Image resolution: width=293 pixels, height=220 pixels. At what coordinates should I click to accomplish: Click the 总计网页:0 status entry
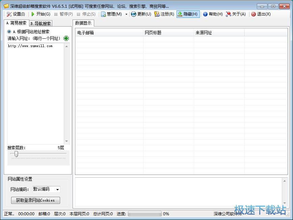click(103, 214)
